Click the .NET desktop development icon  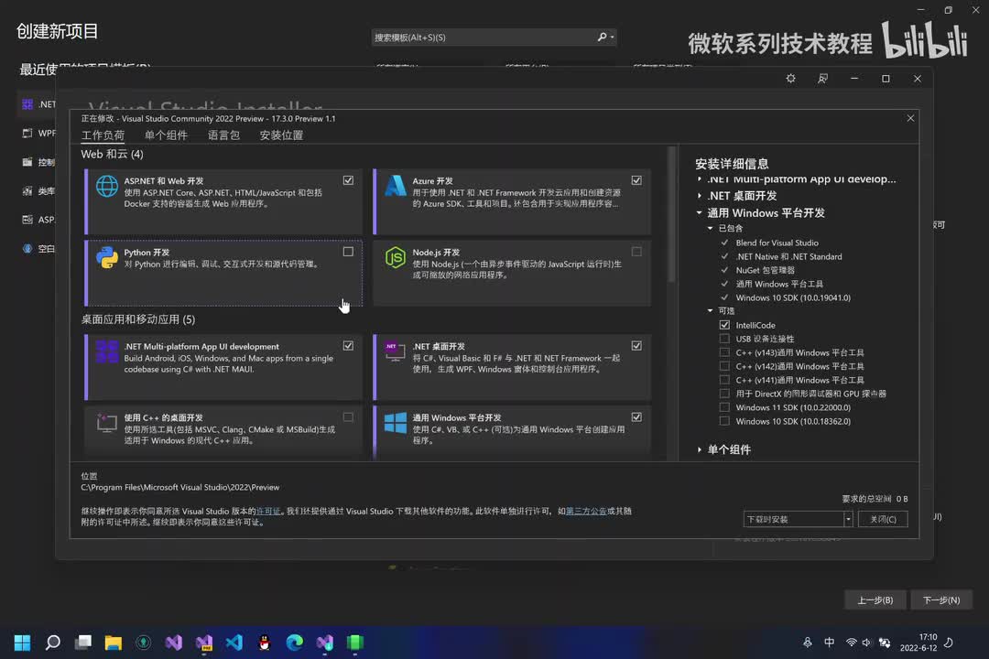point(396,351)
